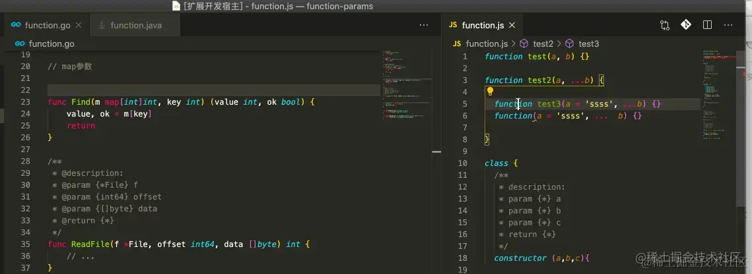The width and height of the screenshot is (752, 274).
Task: Click the "// map参数" comment on line 20
Action: click(69, 67)
